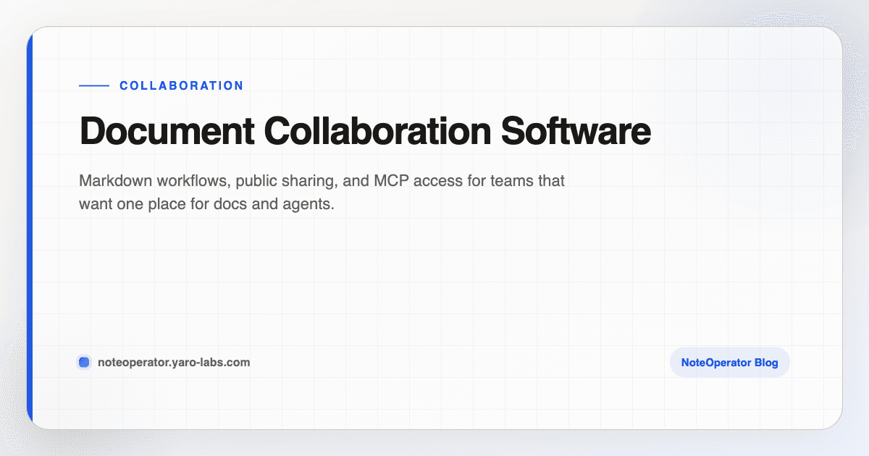Screen dimensions: 869x456
Task: Expand the description paragraph below the title
Action: pos(322,192)
